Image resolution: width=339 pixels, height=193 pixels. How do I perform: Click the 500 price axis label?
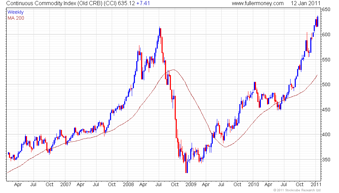tap(326, 85)
